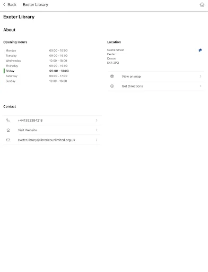Tap the home icon in top bar
The height and width of the screenshot is (272, 208).
click(202, 5)
